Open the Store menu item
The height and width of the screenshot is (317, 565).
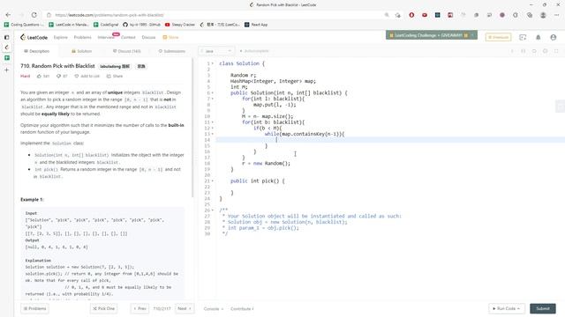(170, 37)
